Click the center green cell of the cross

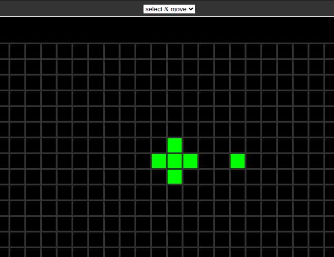click(x=175, y=161)
